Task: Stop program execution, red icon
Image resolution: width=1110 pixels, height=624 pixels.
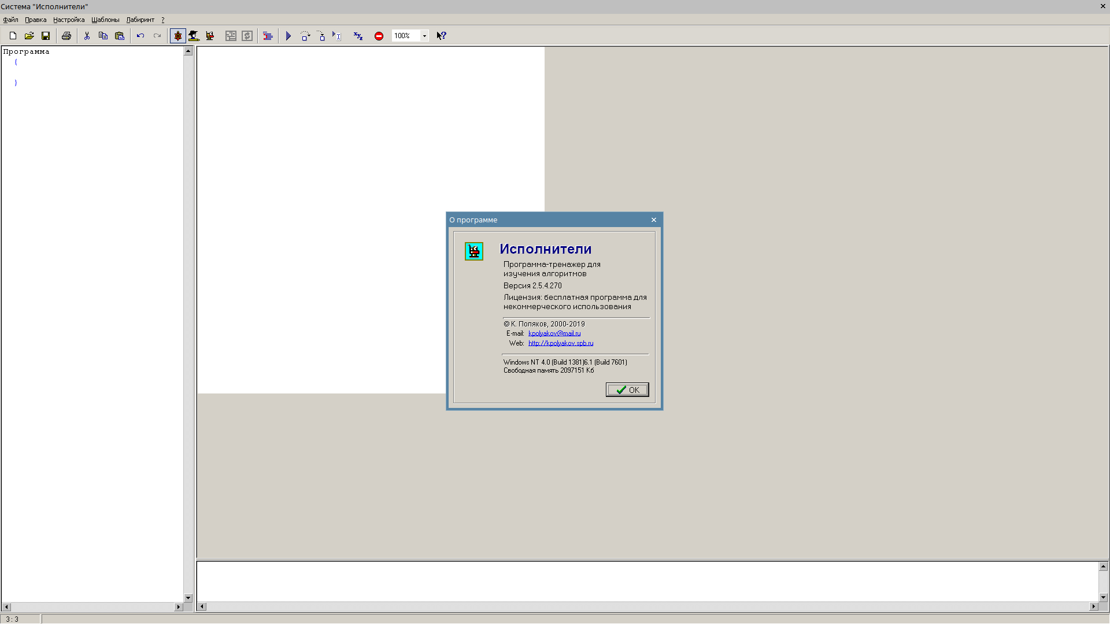Action: [379, 36]
